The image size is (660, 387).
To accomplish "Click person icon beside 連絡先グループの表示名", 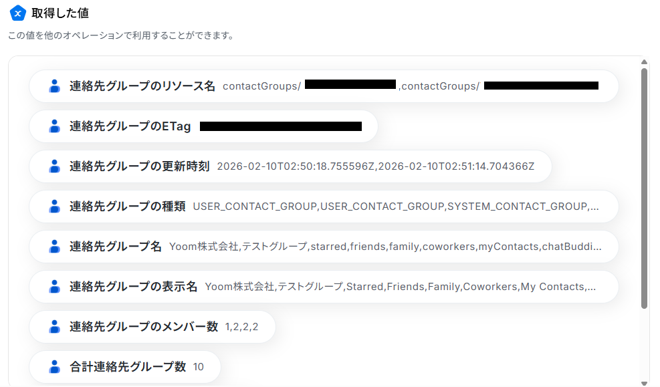I will (55, 287).
